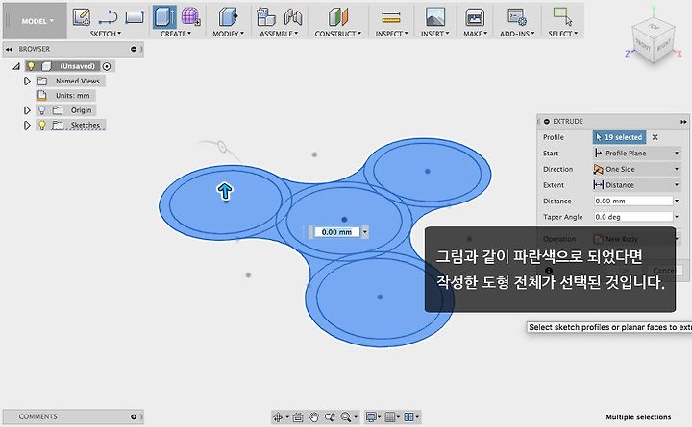Click the Offset Plane construct icon

click(x=338, y=17)
